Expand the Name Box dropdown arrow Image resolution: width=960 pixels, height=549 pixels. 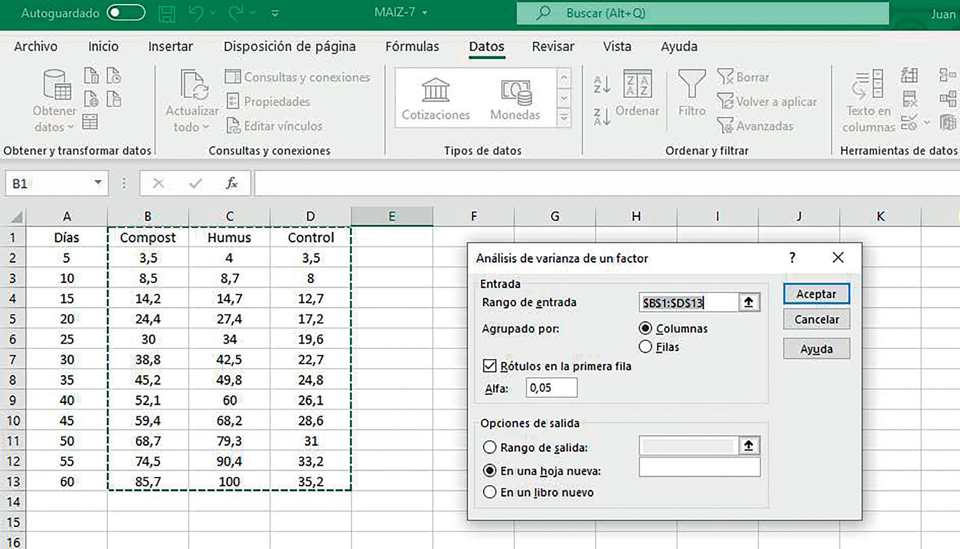tap(98, 183)
